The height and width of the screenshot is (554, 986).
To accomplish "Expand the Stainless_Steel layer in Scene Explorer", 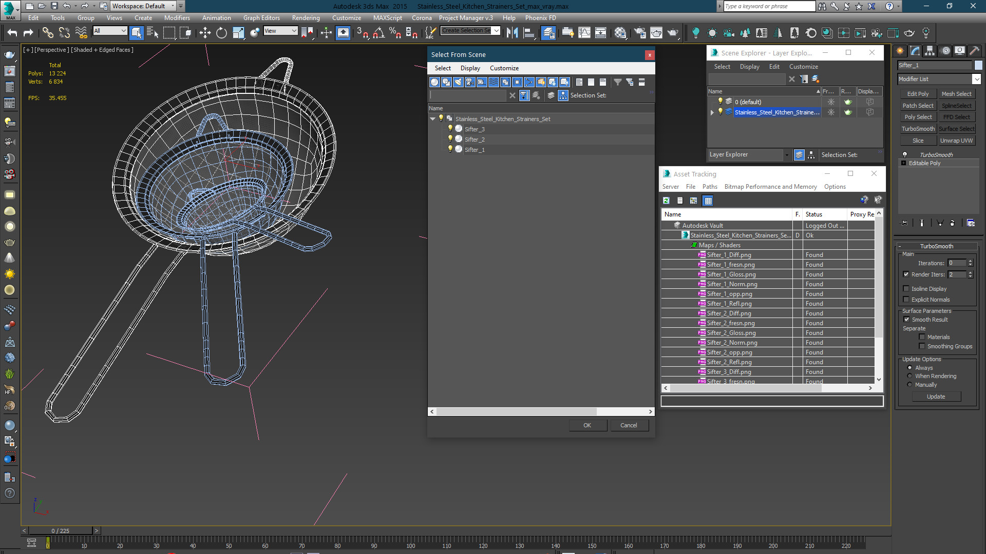I will tap(712, 112).
